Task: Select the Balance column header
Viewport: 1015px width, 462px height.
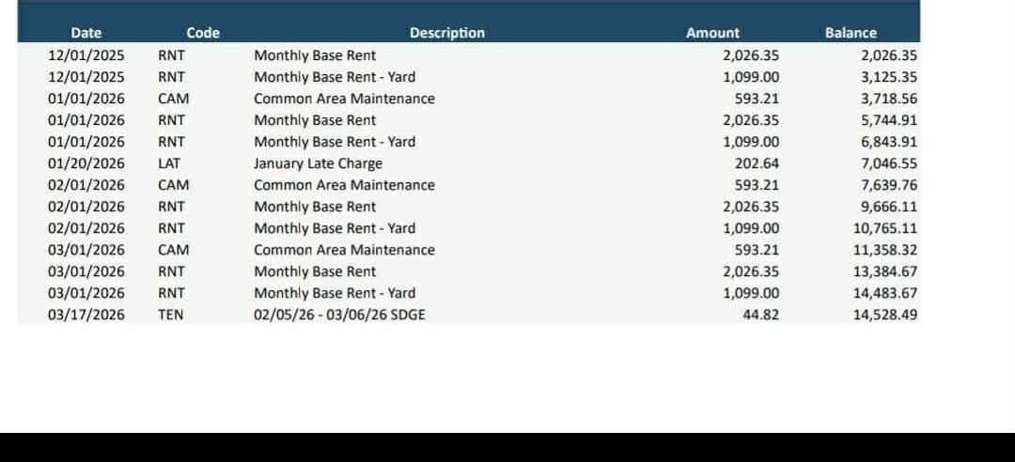Action: pyautogui.click(x=851, y=33)
